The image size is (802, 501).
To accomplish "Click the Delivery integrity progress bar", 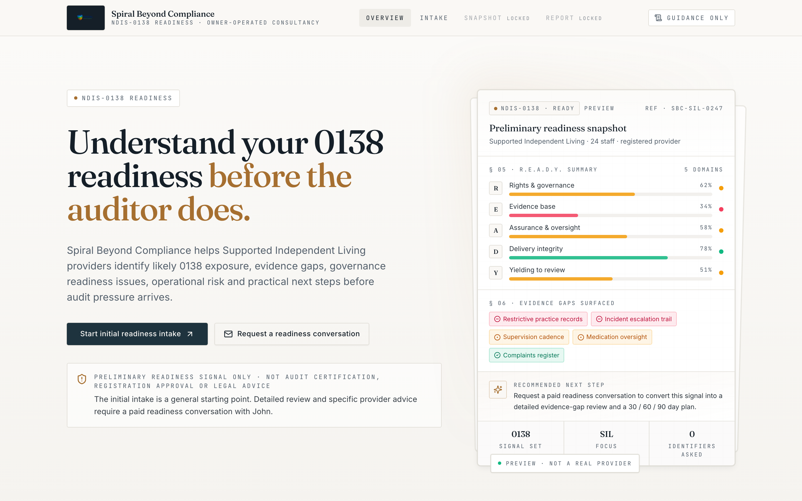I will pos(610,258).
